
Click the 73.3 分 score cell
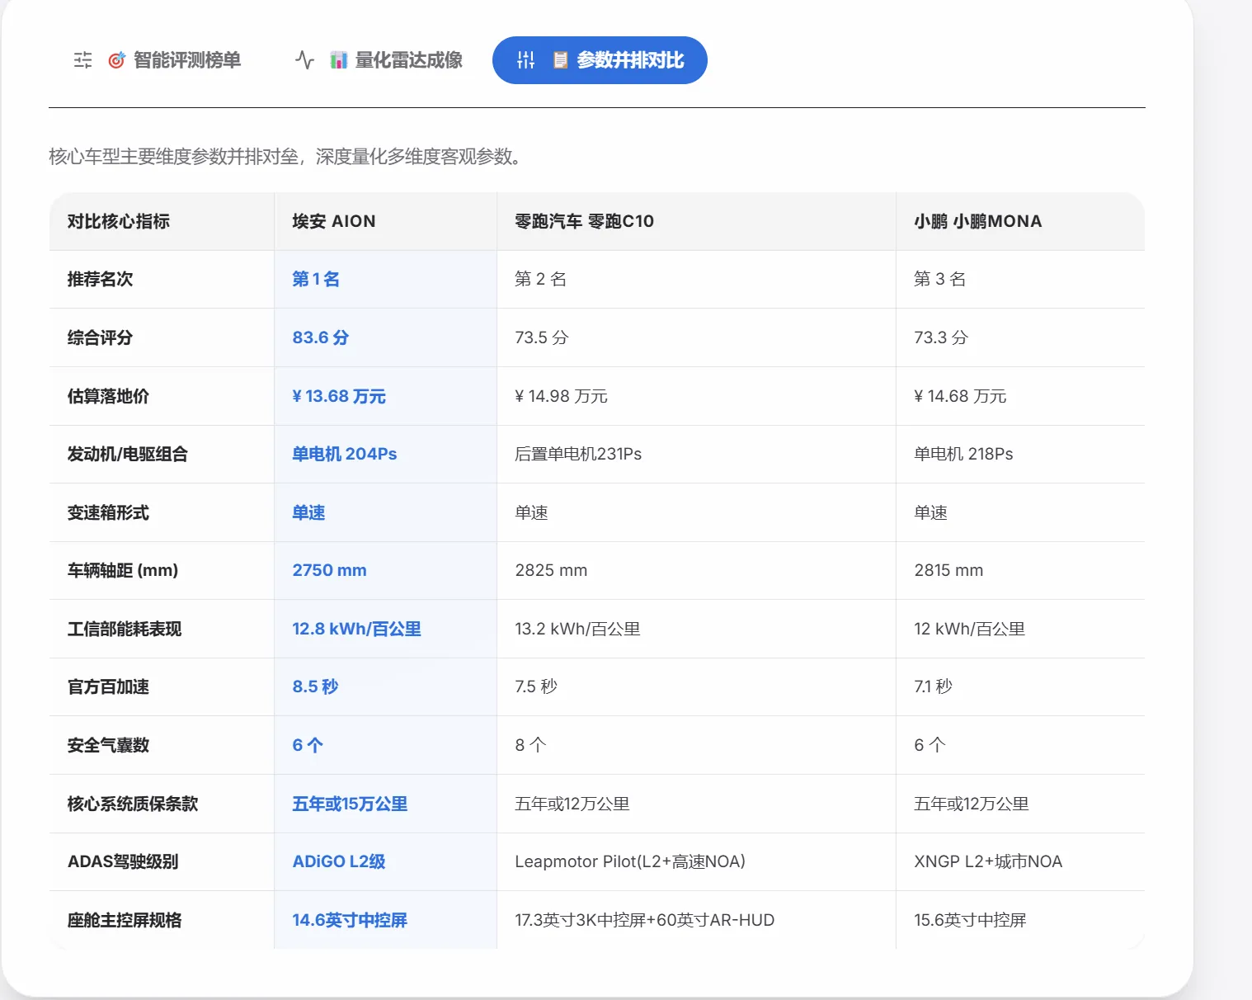coord(1020,337)
